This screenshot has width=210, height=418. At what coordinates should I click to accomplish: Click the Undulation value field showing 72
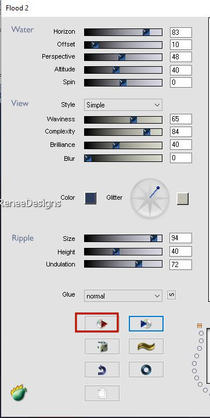tap(180, 265)
